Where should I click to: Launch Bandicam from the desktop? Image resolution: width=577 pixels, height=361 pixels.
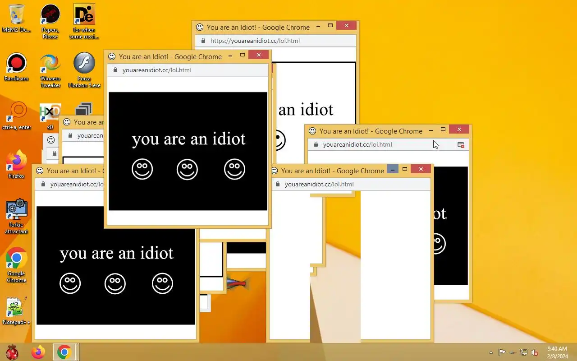tap(16, 67)
